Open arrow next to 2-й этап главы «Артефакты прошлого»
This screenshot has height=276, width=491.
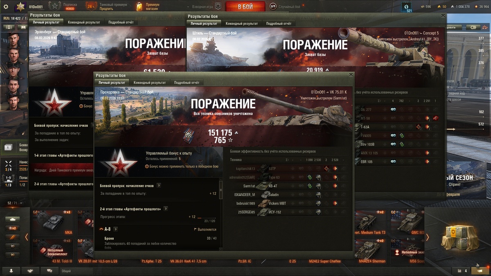[166, 209]
